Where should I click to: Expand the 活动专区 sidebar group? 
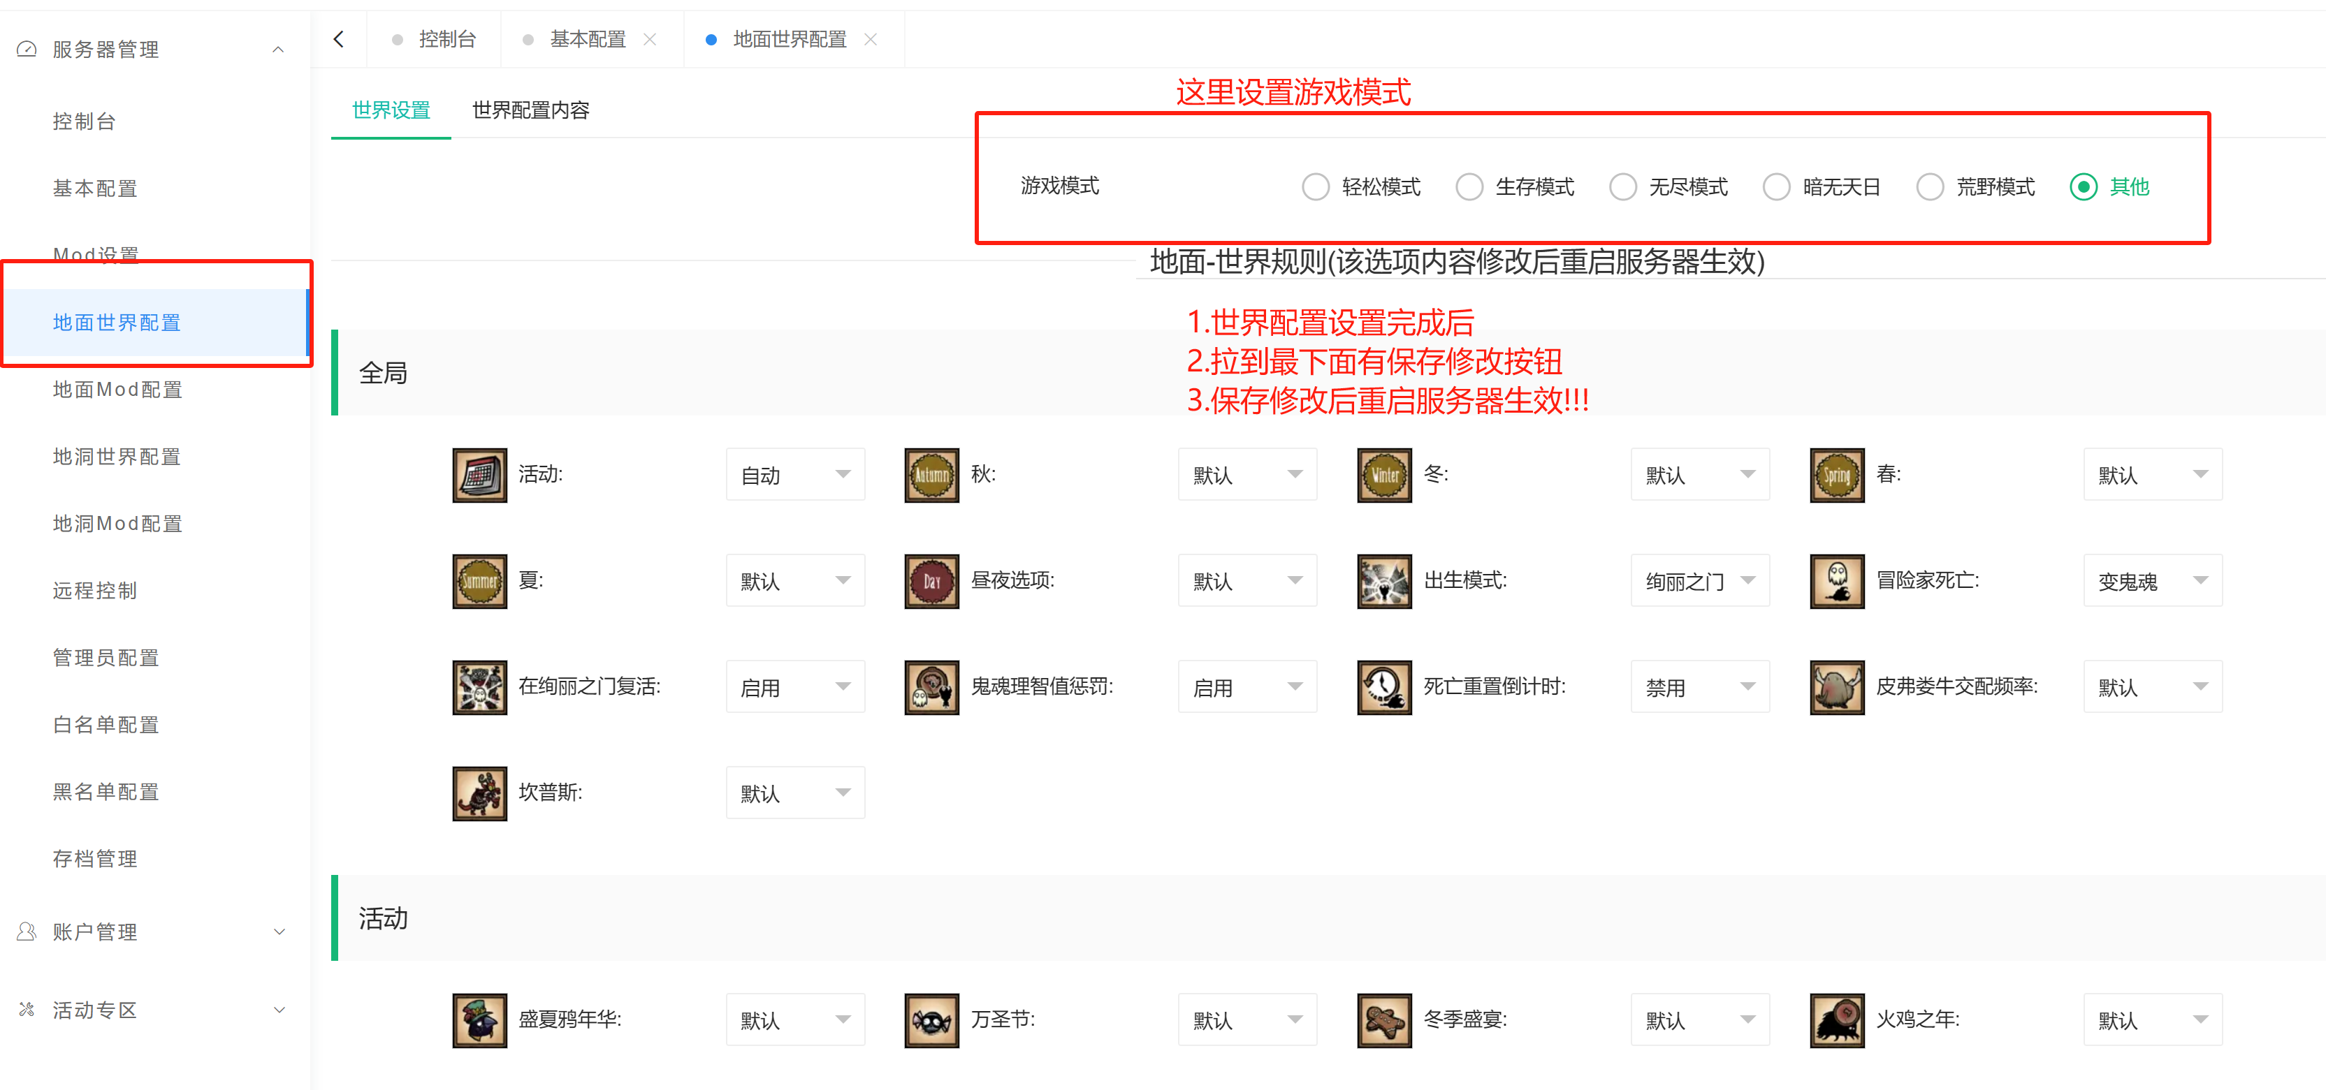tap(279, 1009)
